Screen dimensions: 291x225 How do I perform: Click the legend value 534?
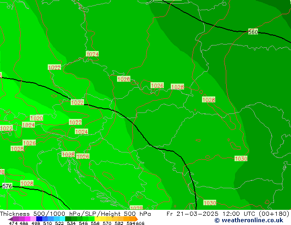[71, 223]
